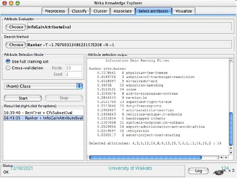Click the InfoGainAttributeEval evaluator field
The height and width of the screenshot is (178, 237).
pyautogui.click(x=129, y=27)
